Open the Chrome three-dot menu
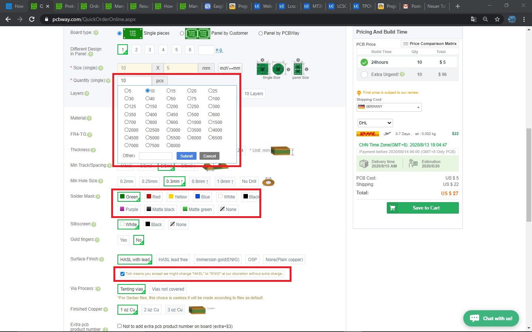 click(524, 19)
